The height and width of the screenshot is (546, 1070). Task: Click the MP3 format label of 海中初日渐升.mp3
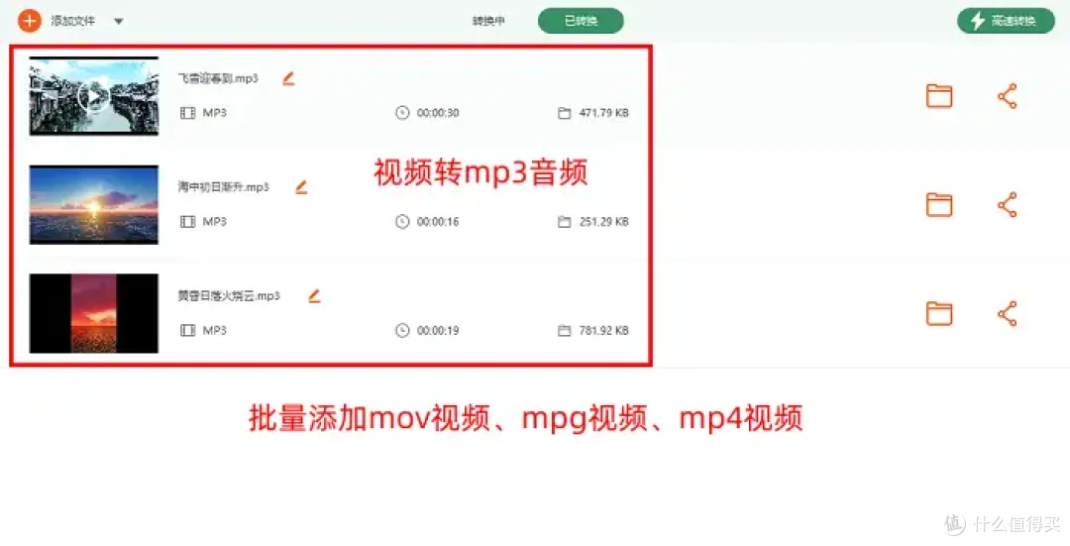pos(214,222)
